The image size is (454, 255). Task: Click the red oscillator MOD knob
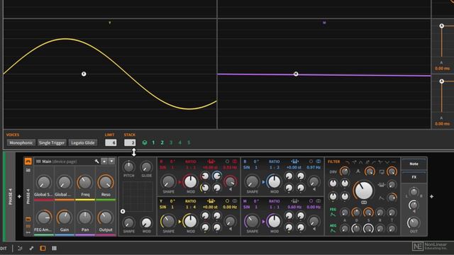(191, 182)
